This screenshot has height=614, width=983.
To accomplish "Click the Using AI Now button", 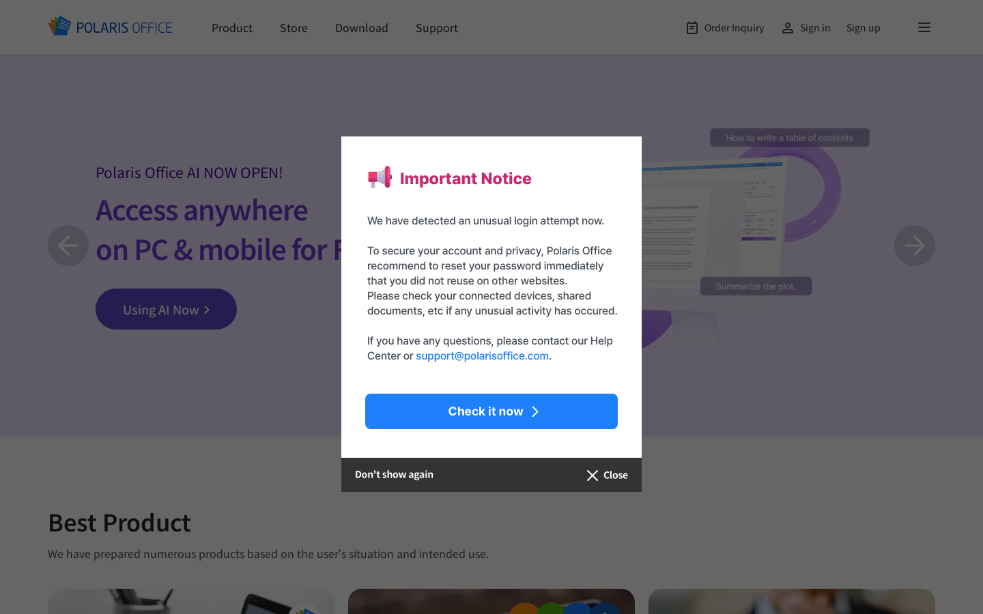I will [166, 309].
